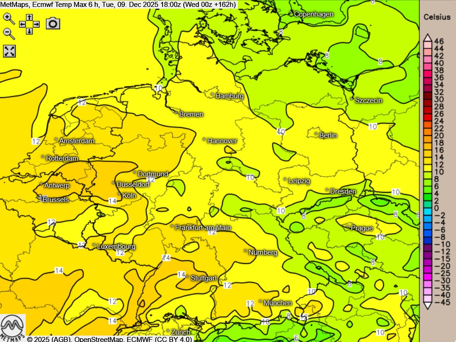Select the Copenhagen label on the map
The height and width of the screenshot is (342, 456).
[x=313, y=14]
